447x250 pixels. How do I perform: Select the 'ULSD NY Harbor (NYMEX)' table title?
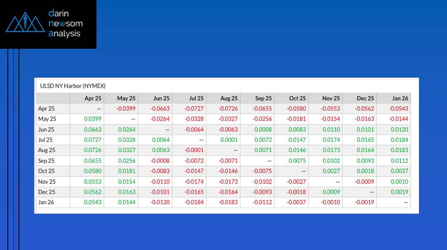73,86
